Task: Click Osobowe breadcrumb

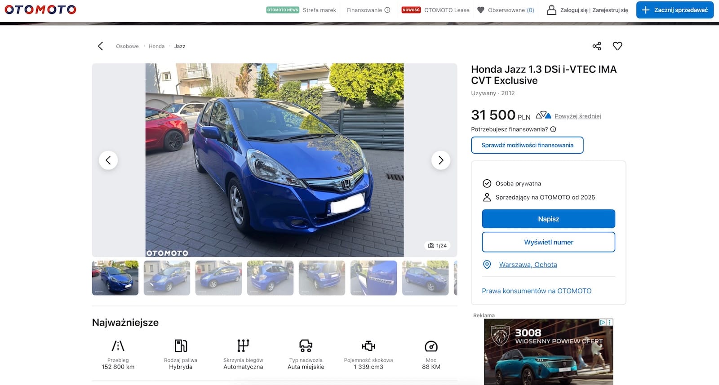Action: (127, 46)
